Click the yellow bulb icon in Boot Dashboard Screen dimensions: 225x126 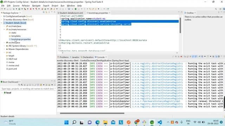click(41, 85)
